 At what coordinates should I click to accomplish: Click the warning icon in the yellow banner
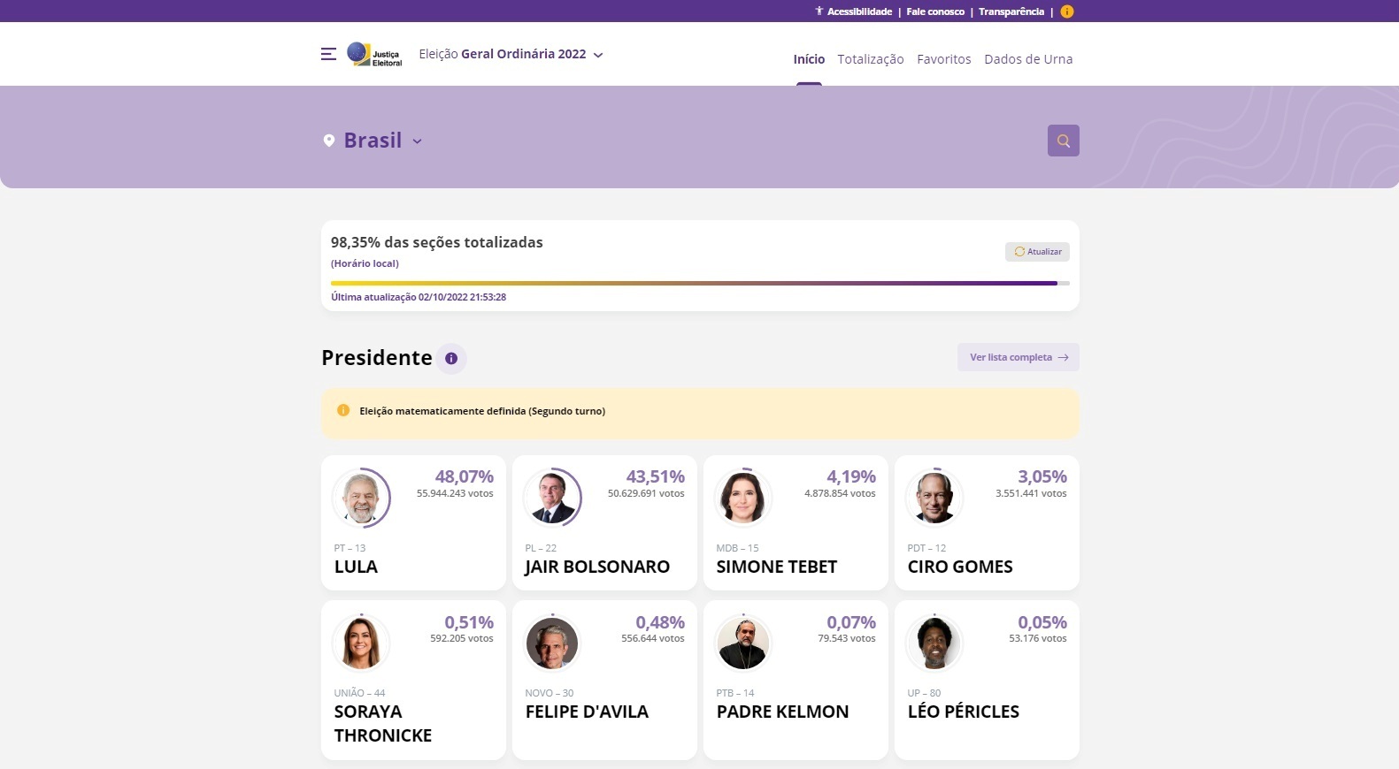(343, 411)
